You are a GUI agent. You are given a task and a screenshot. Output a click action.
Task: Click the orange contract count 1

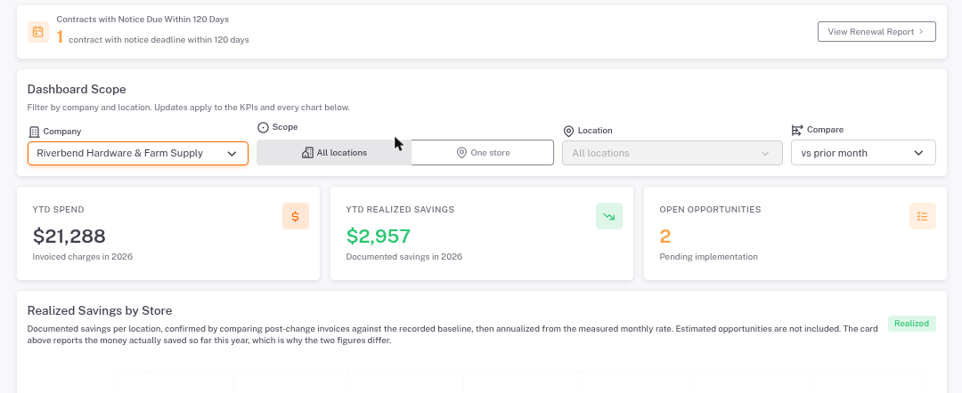[60, 37]
